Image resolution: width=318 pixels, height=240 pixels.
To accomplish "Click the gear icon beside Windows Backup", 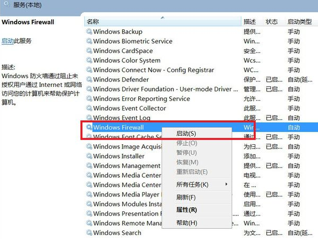I will click(x=89, y=31).
